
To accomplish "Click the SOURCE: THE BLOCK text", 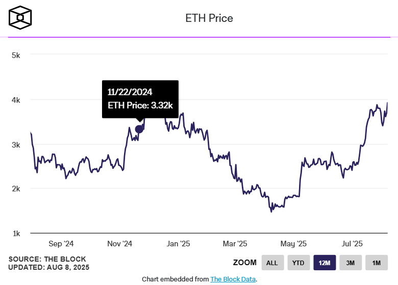I will [47, 259].
